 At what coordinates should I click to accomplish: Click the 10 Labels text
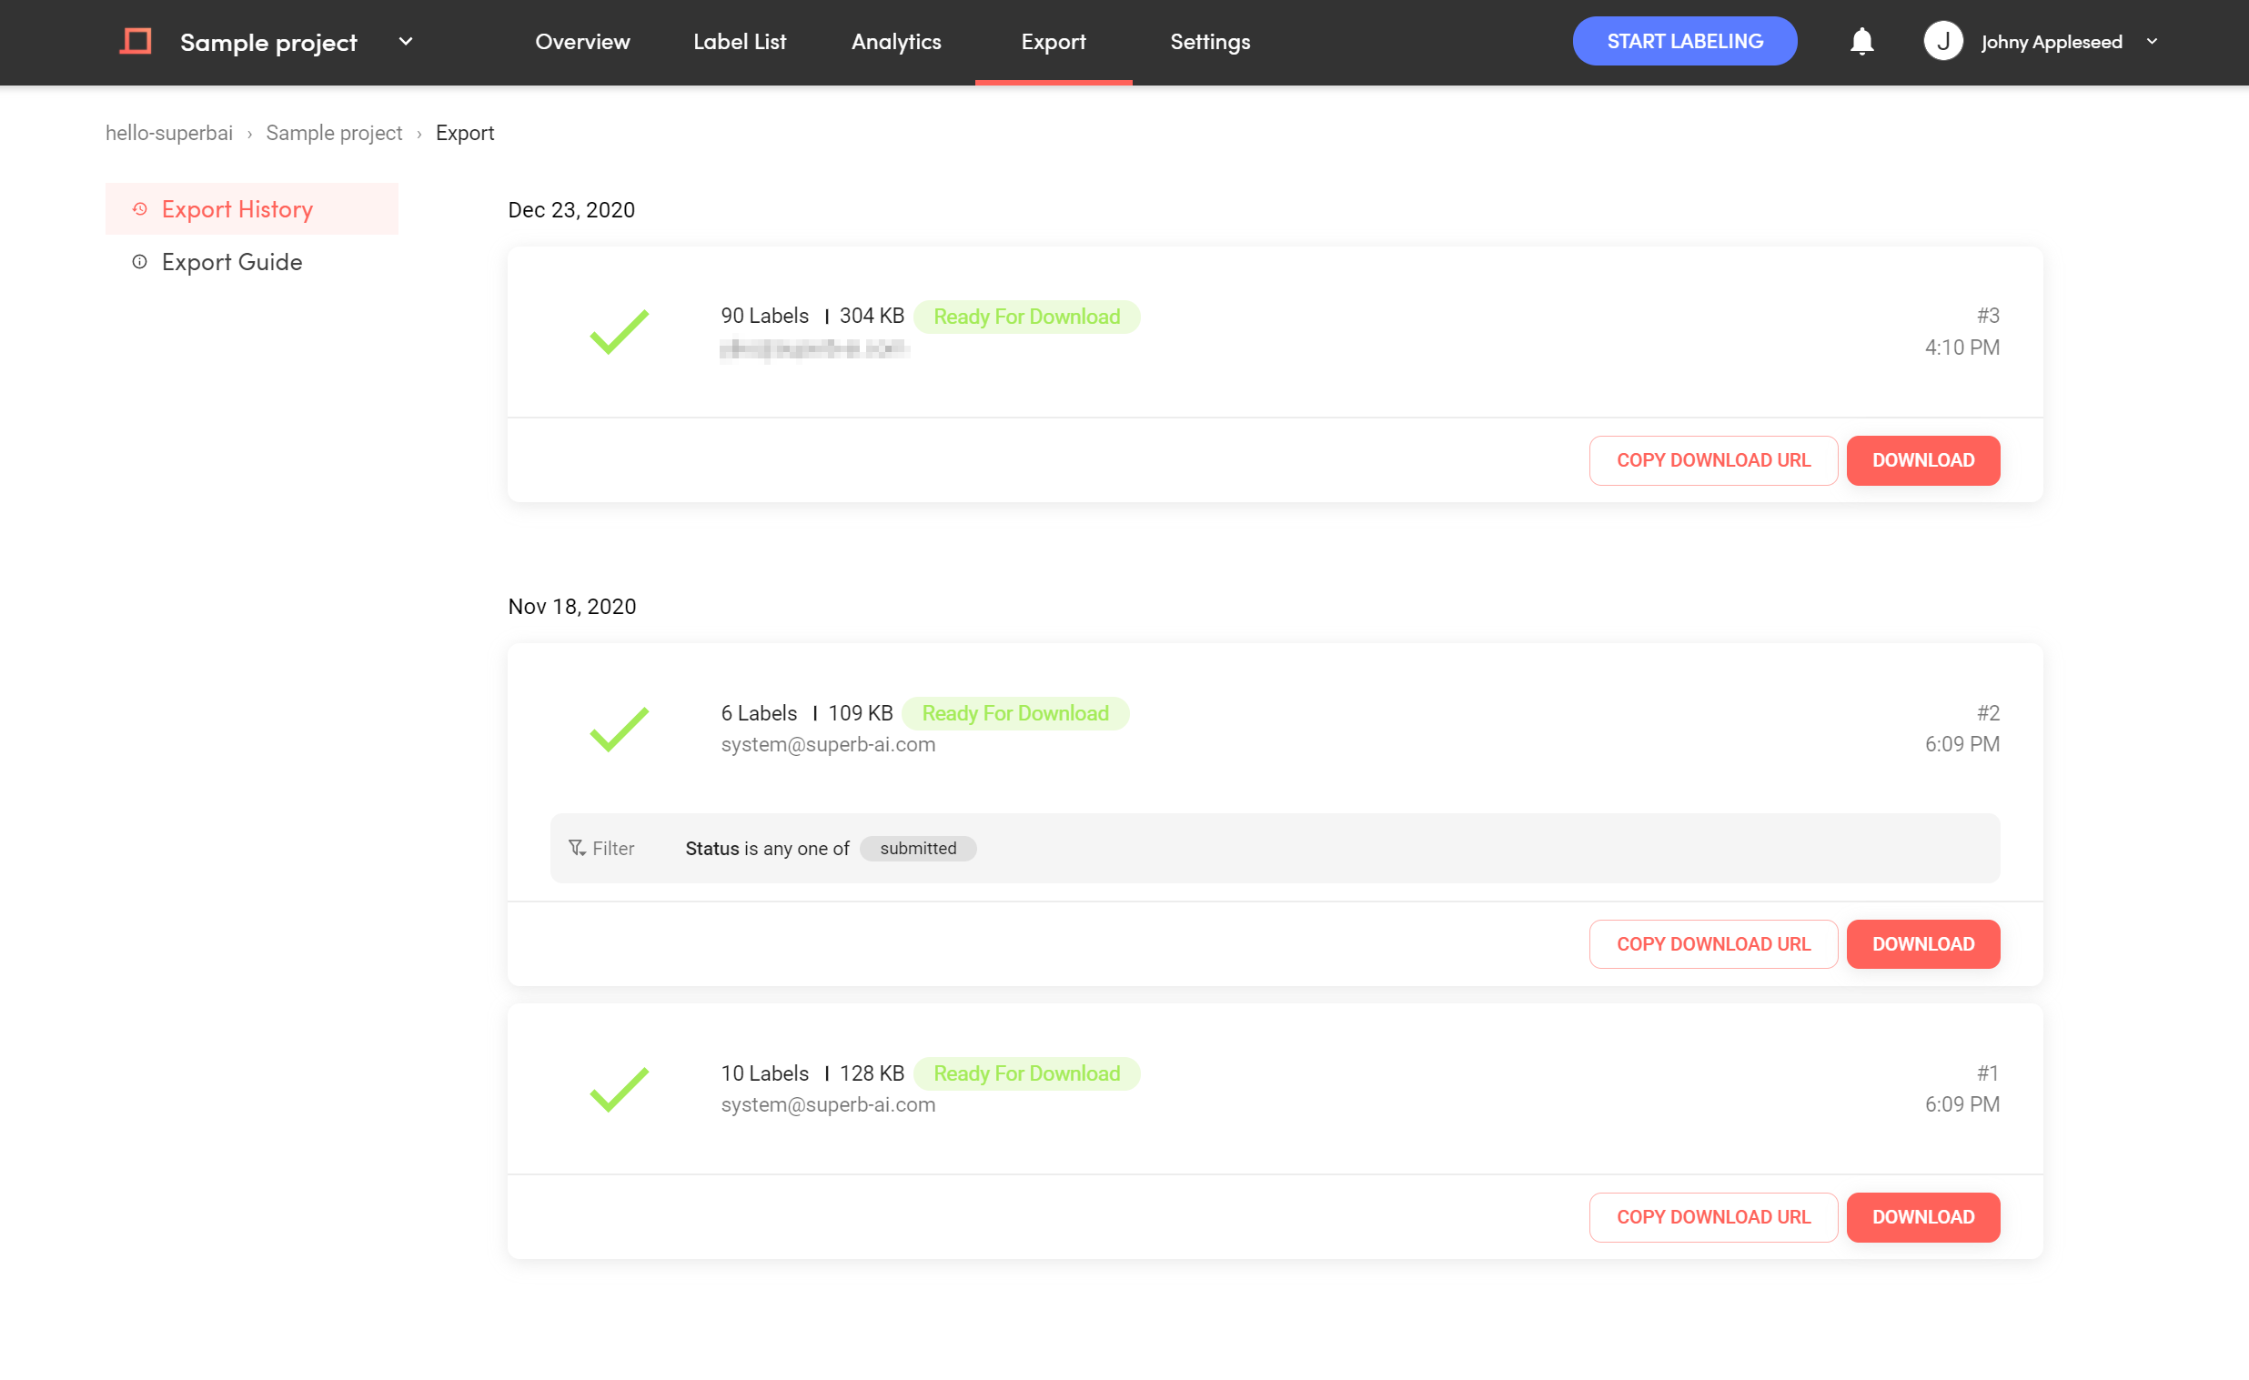(x=765, y=1073)
